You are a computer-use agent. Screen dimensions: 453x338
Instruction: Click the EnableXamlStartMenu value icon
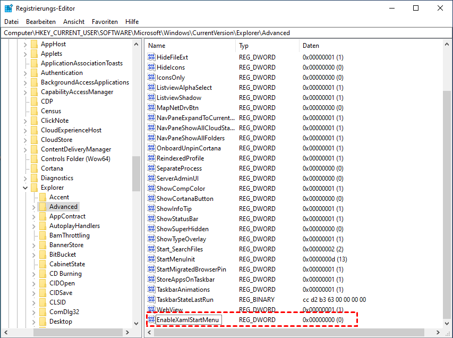click(x=151, y=319)
